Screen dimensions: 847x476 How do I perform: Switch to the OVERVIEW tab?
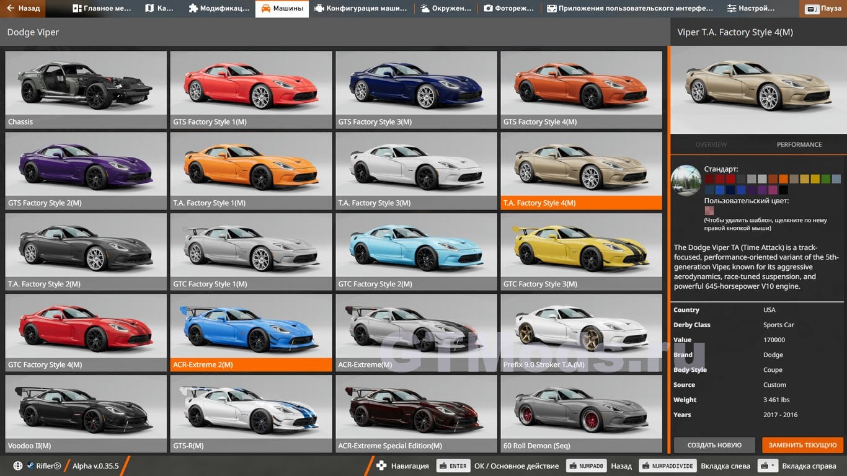pyautogui.click(x=711, y=144)
